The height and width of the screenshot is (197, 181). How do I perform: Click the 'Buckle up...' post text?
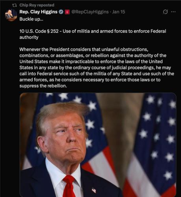point(31,19)
